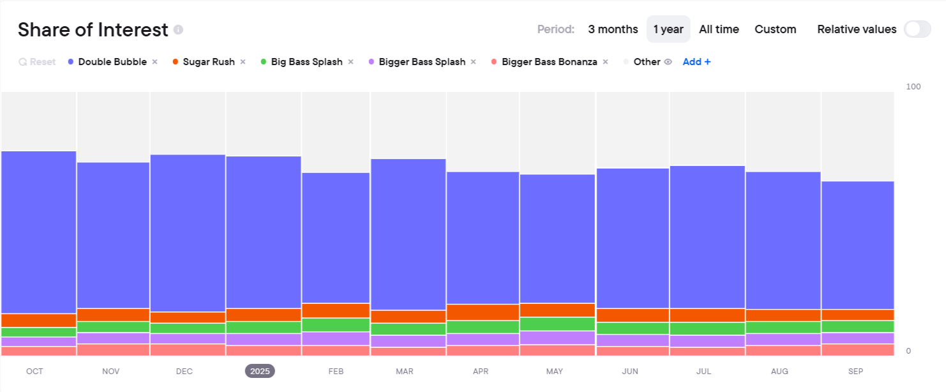The height and width of the screenshot is (392, 946).
Task: Remove Sugar Rush series with its x
Action: 243,62
